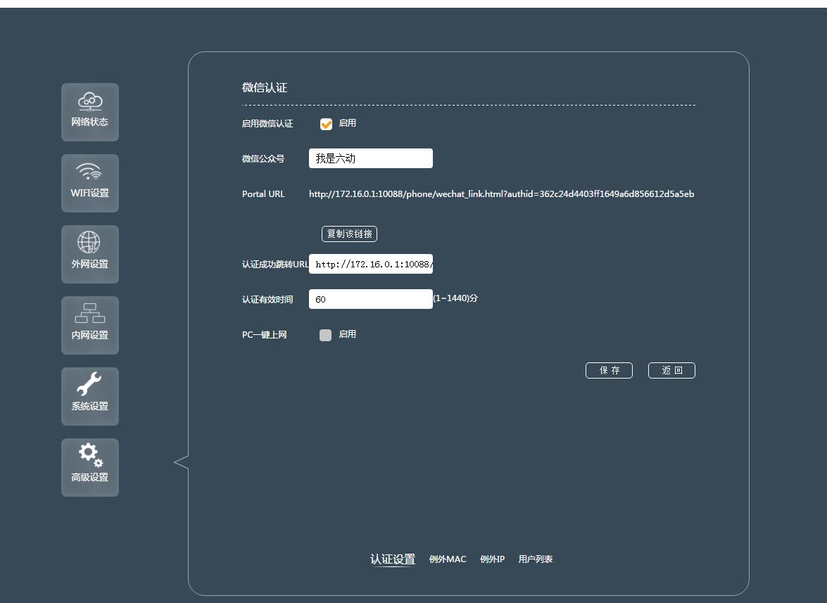Select the 例外IP tab
The width and height of the screenshot is (827, 603).
point(492,559)
